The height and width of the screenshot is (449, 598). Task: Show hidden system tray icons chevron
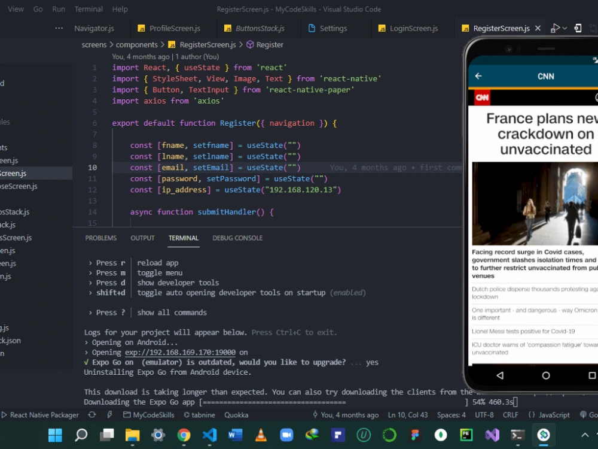point(585,435)
